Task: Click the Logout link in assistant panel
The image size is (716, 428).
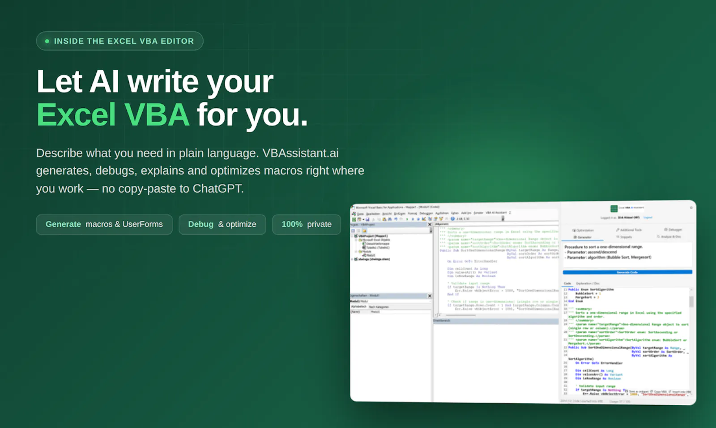Action: (x=648, y=217)
